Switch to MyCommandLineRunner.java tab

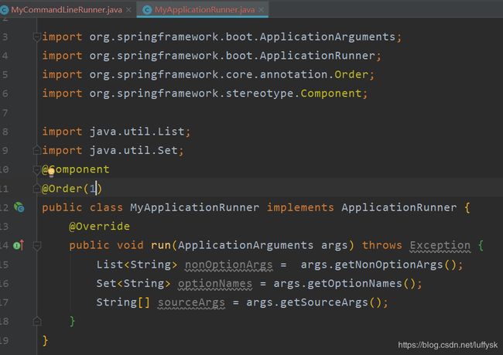click(x=67, y=9)
